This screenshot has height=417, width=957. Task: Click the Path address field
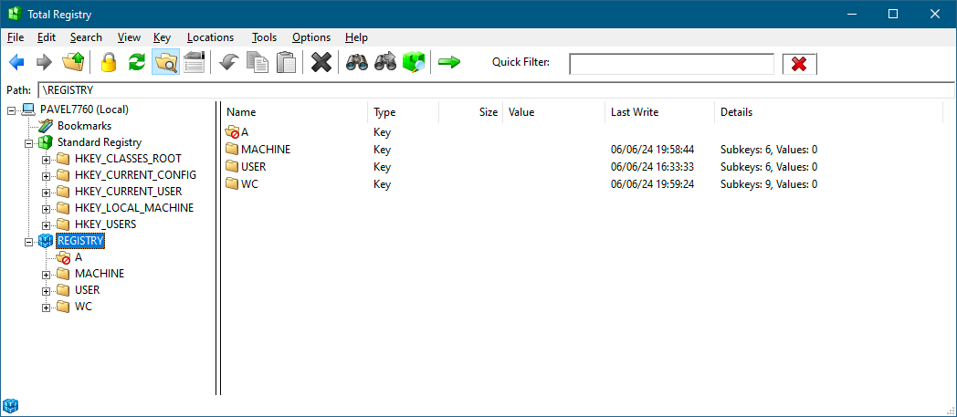(x=496, y=90)
